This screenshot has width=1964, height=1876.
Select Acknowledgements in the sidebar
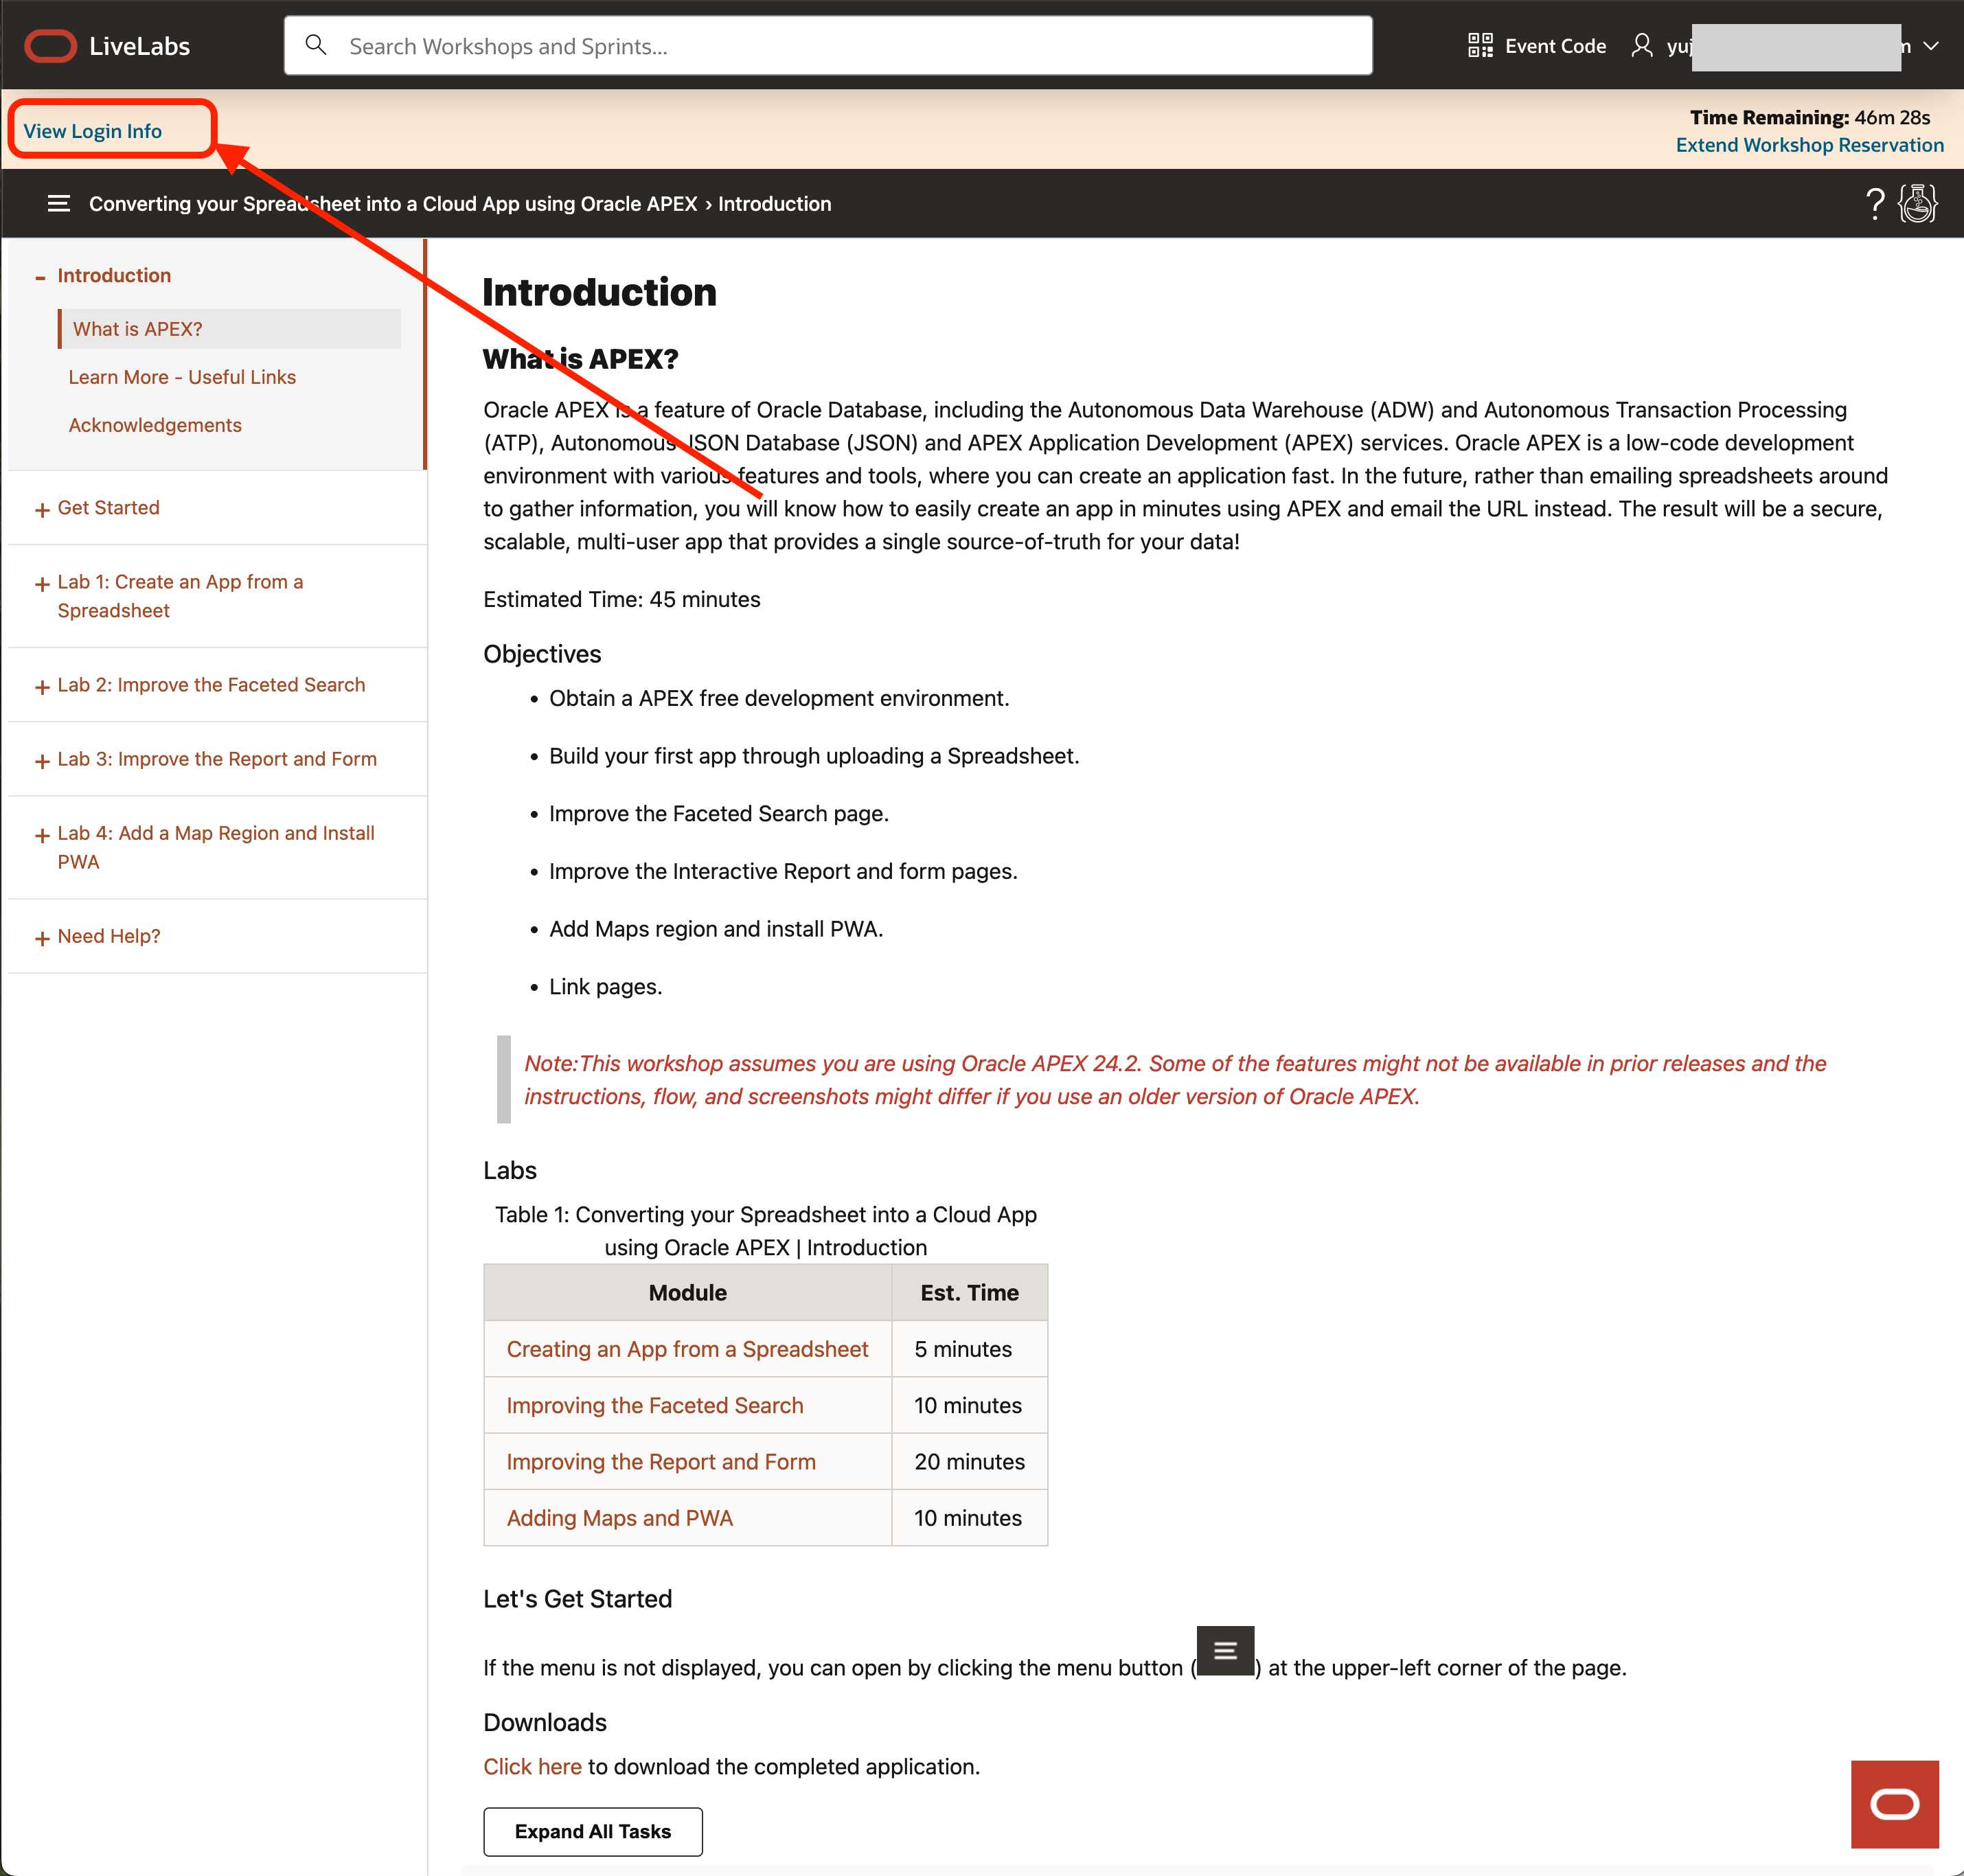coord(155,425)
